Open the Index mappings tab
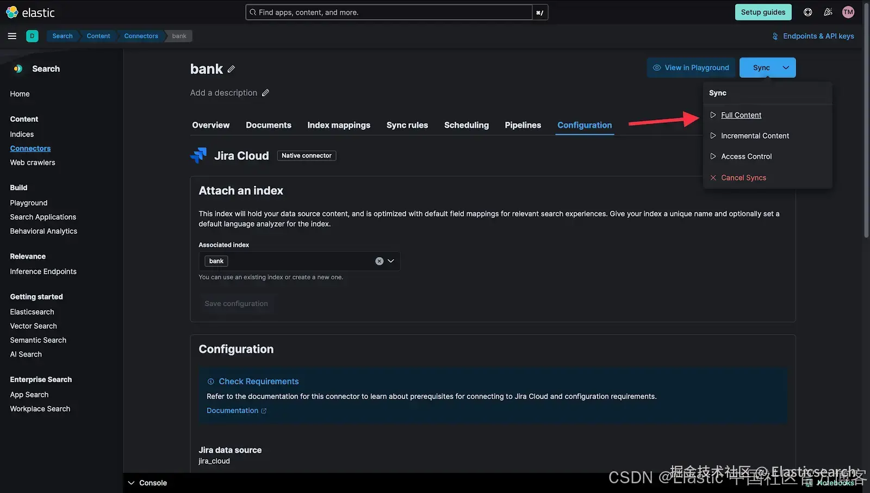 pyautogui.click(x=339, y=125)
